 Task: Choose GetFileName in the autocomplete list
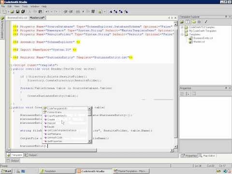click(x=54, y=134)
